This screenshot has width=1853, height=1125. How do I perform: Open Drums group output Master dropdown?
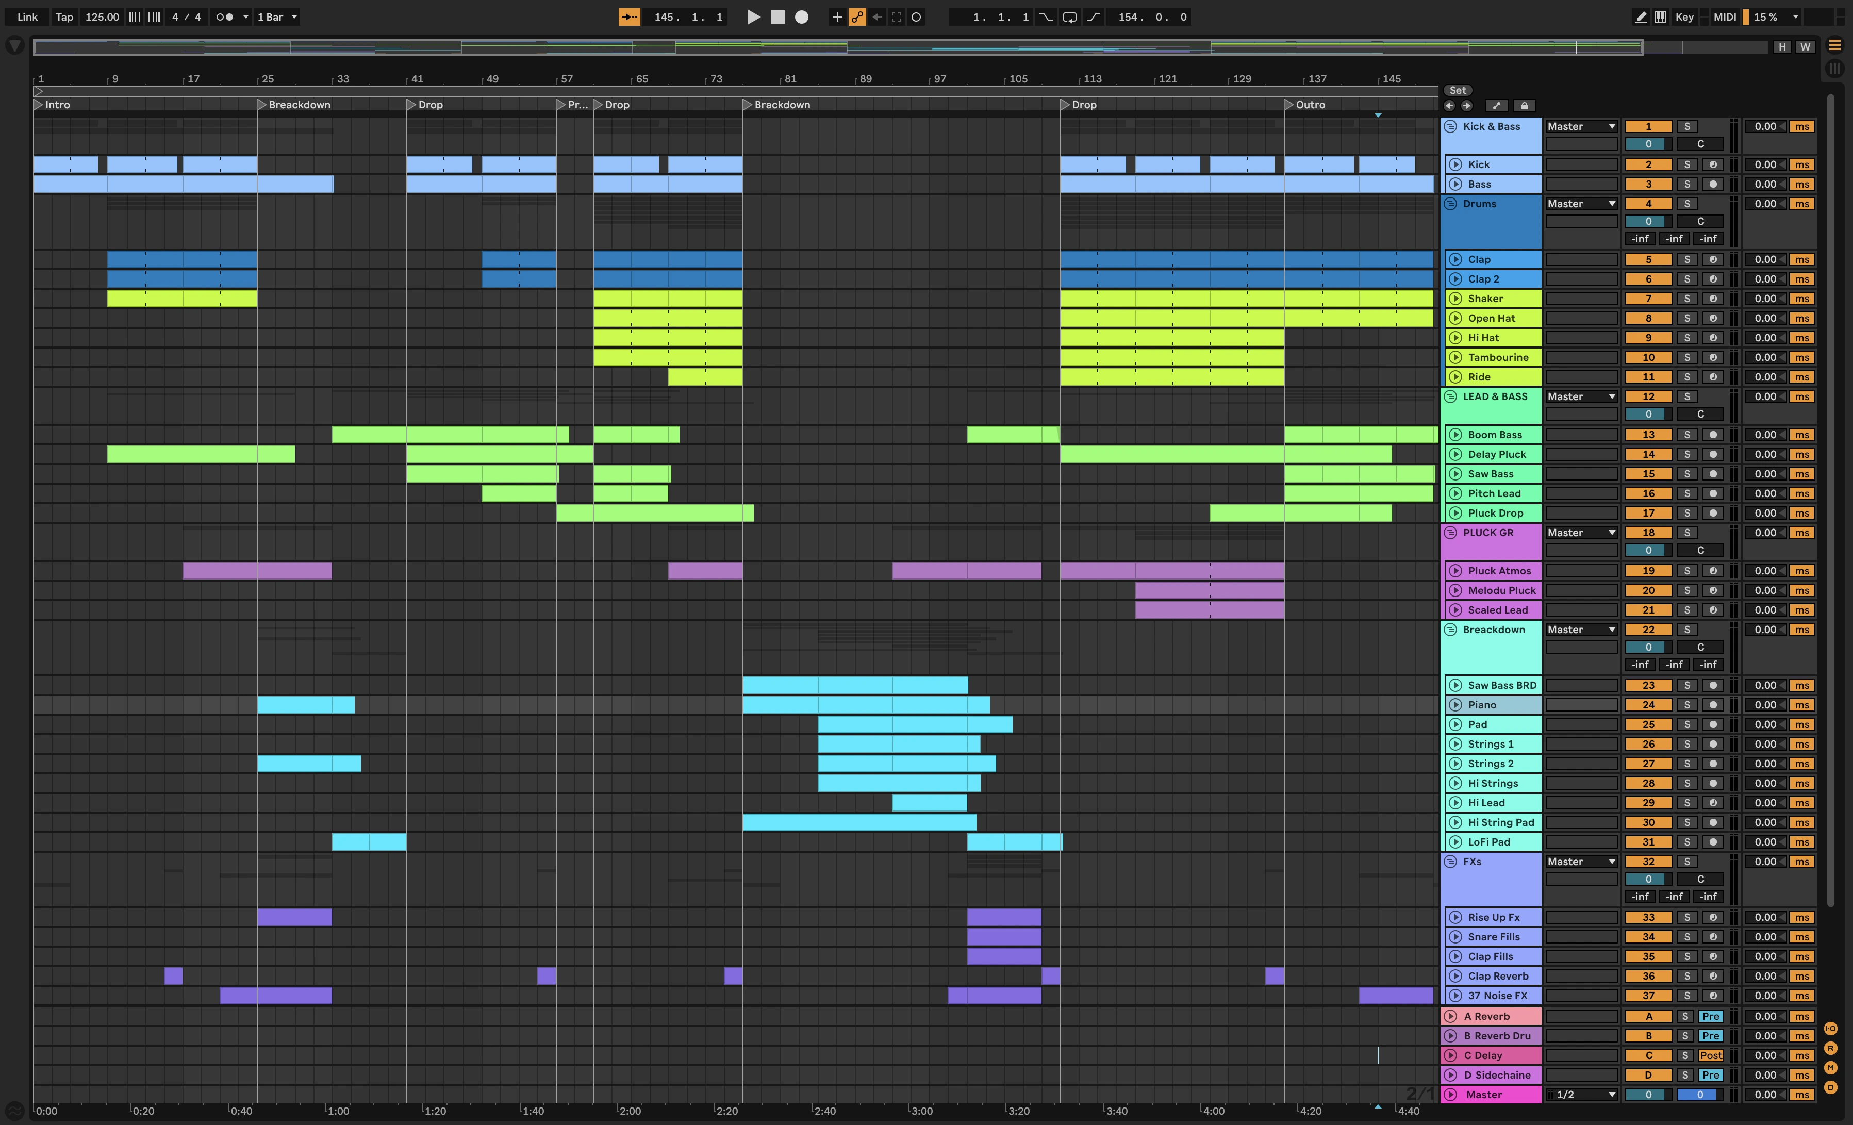[x=1581, y=204]
